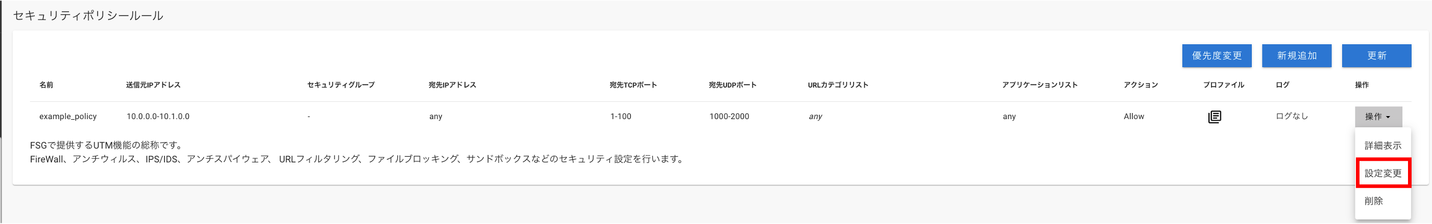Expand the 操作 dropdown button

click(x=1378, y=117)
